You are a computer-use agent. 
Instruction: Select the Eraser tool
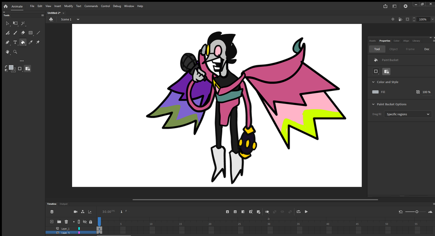click(x=23, y=33)
